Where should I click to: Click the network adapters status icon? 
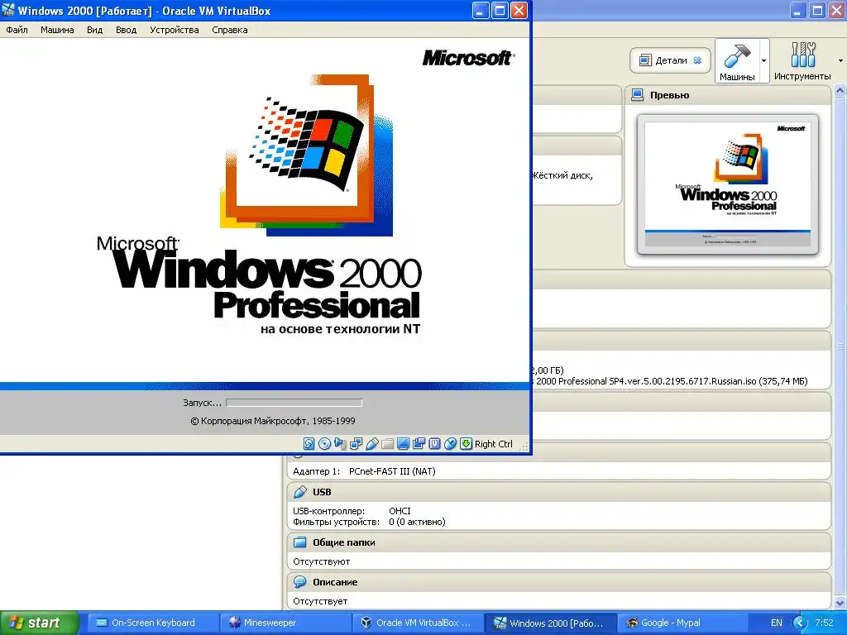click(x=356, y=444)
